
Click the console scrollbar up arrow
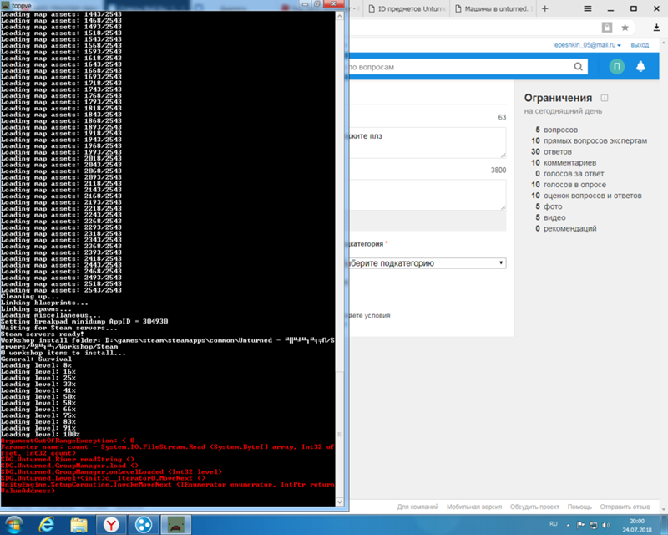click(340, 16)
